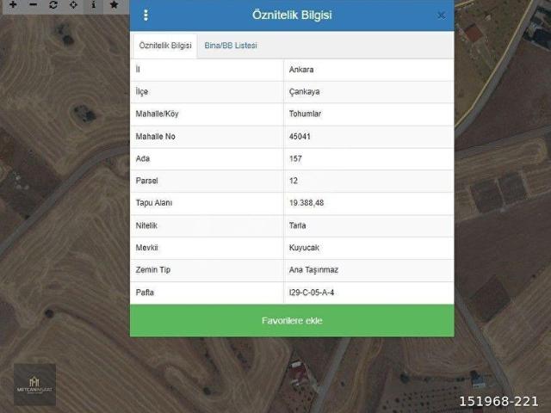Select the Mahalle No value 45041
The height and width of the screenshot is (413, 551).
point(300,136)
